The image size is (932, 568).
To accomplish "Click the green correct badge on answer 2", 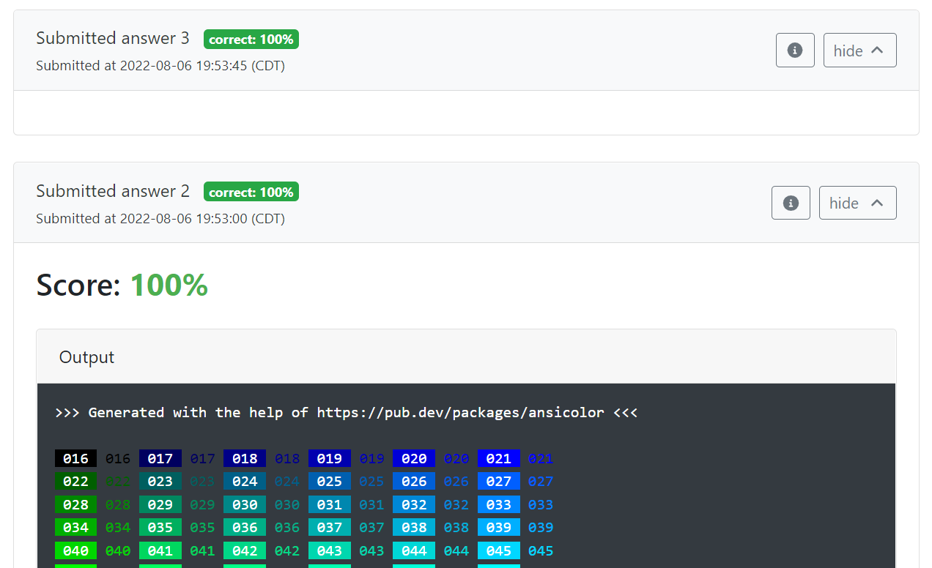I will tap(251, 191).
